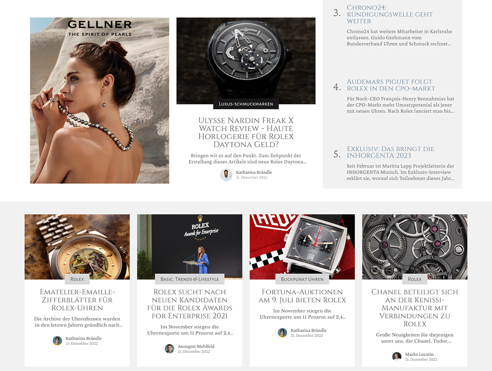This screenshot has width=492, height=371.
Task: Open the TAG Heuer Monaco watch thumbnail
Action: point(302,247)
